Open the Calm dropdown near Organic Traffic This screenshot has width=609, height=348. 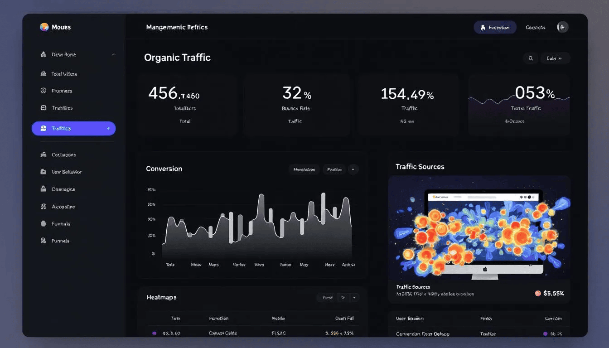555,58
